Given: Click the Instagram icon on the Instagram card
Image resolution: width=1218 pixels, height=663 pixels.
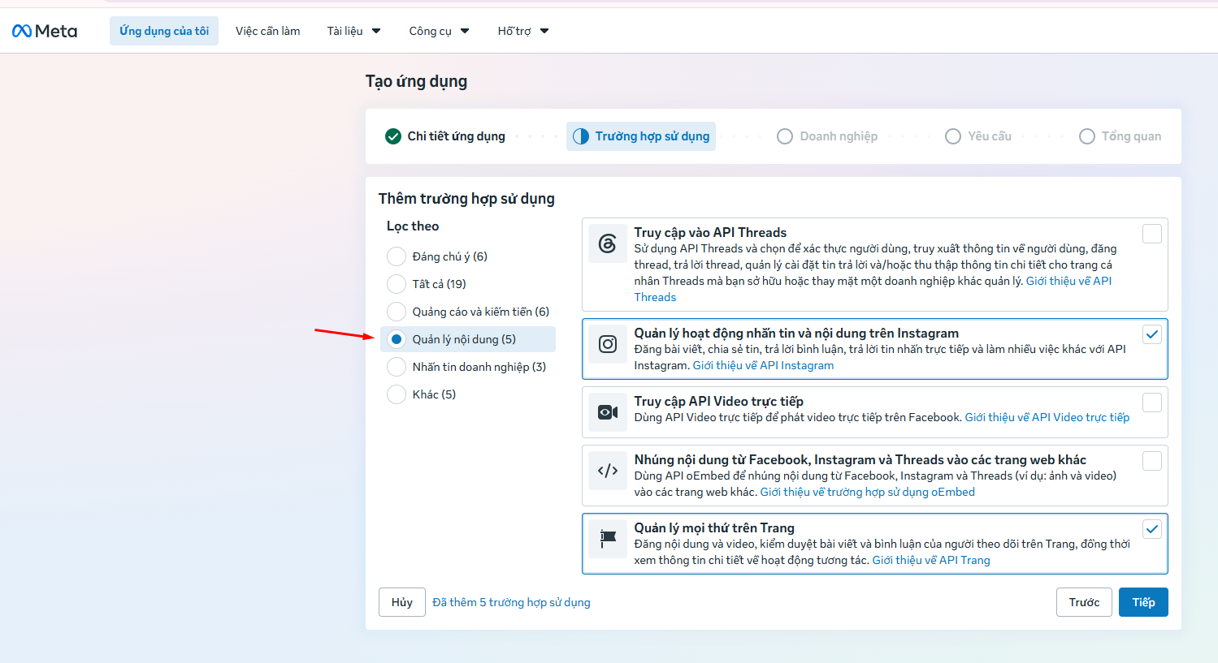Looking at the screenshot, I should [x=608, y=344].
